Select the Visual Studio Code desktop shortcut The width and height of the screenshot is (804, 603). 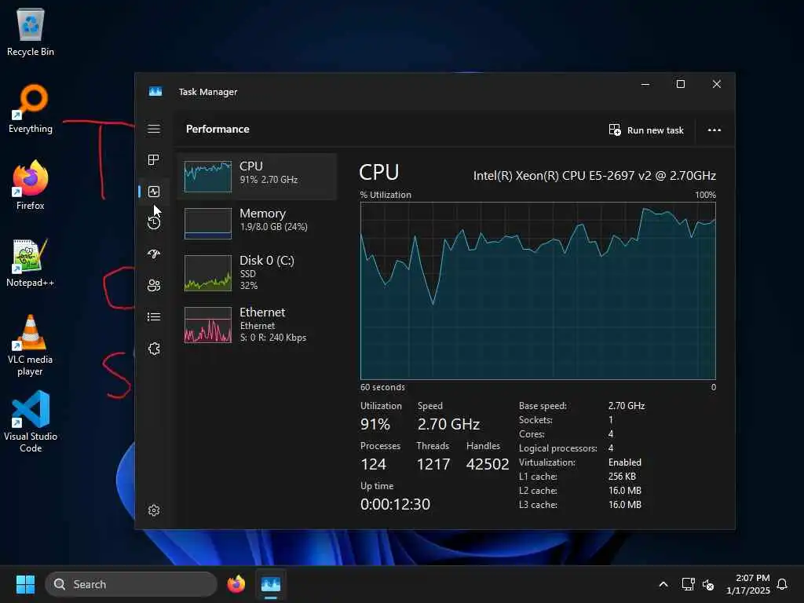coord(31,422)
